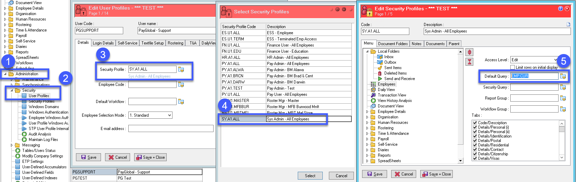
Task: Click Select in Select Security Profiles
Action: (x=310, y=176)
